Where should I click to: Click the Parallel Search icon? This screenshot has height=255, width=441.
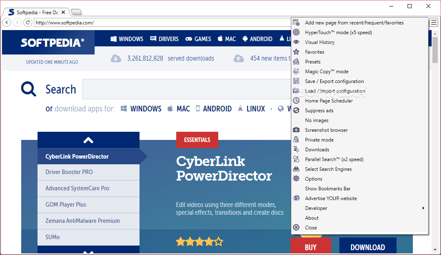coord(296,159)
